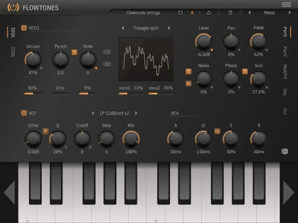Shift the keyboard right with the arrow
Screen dimensions: 298x223
pyautogui.click(x=288, y=192)
